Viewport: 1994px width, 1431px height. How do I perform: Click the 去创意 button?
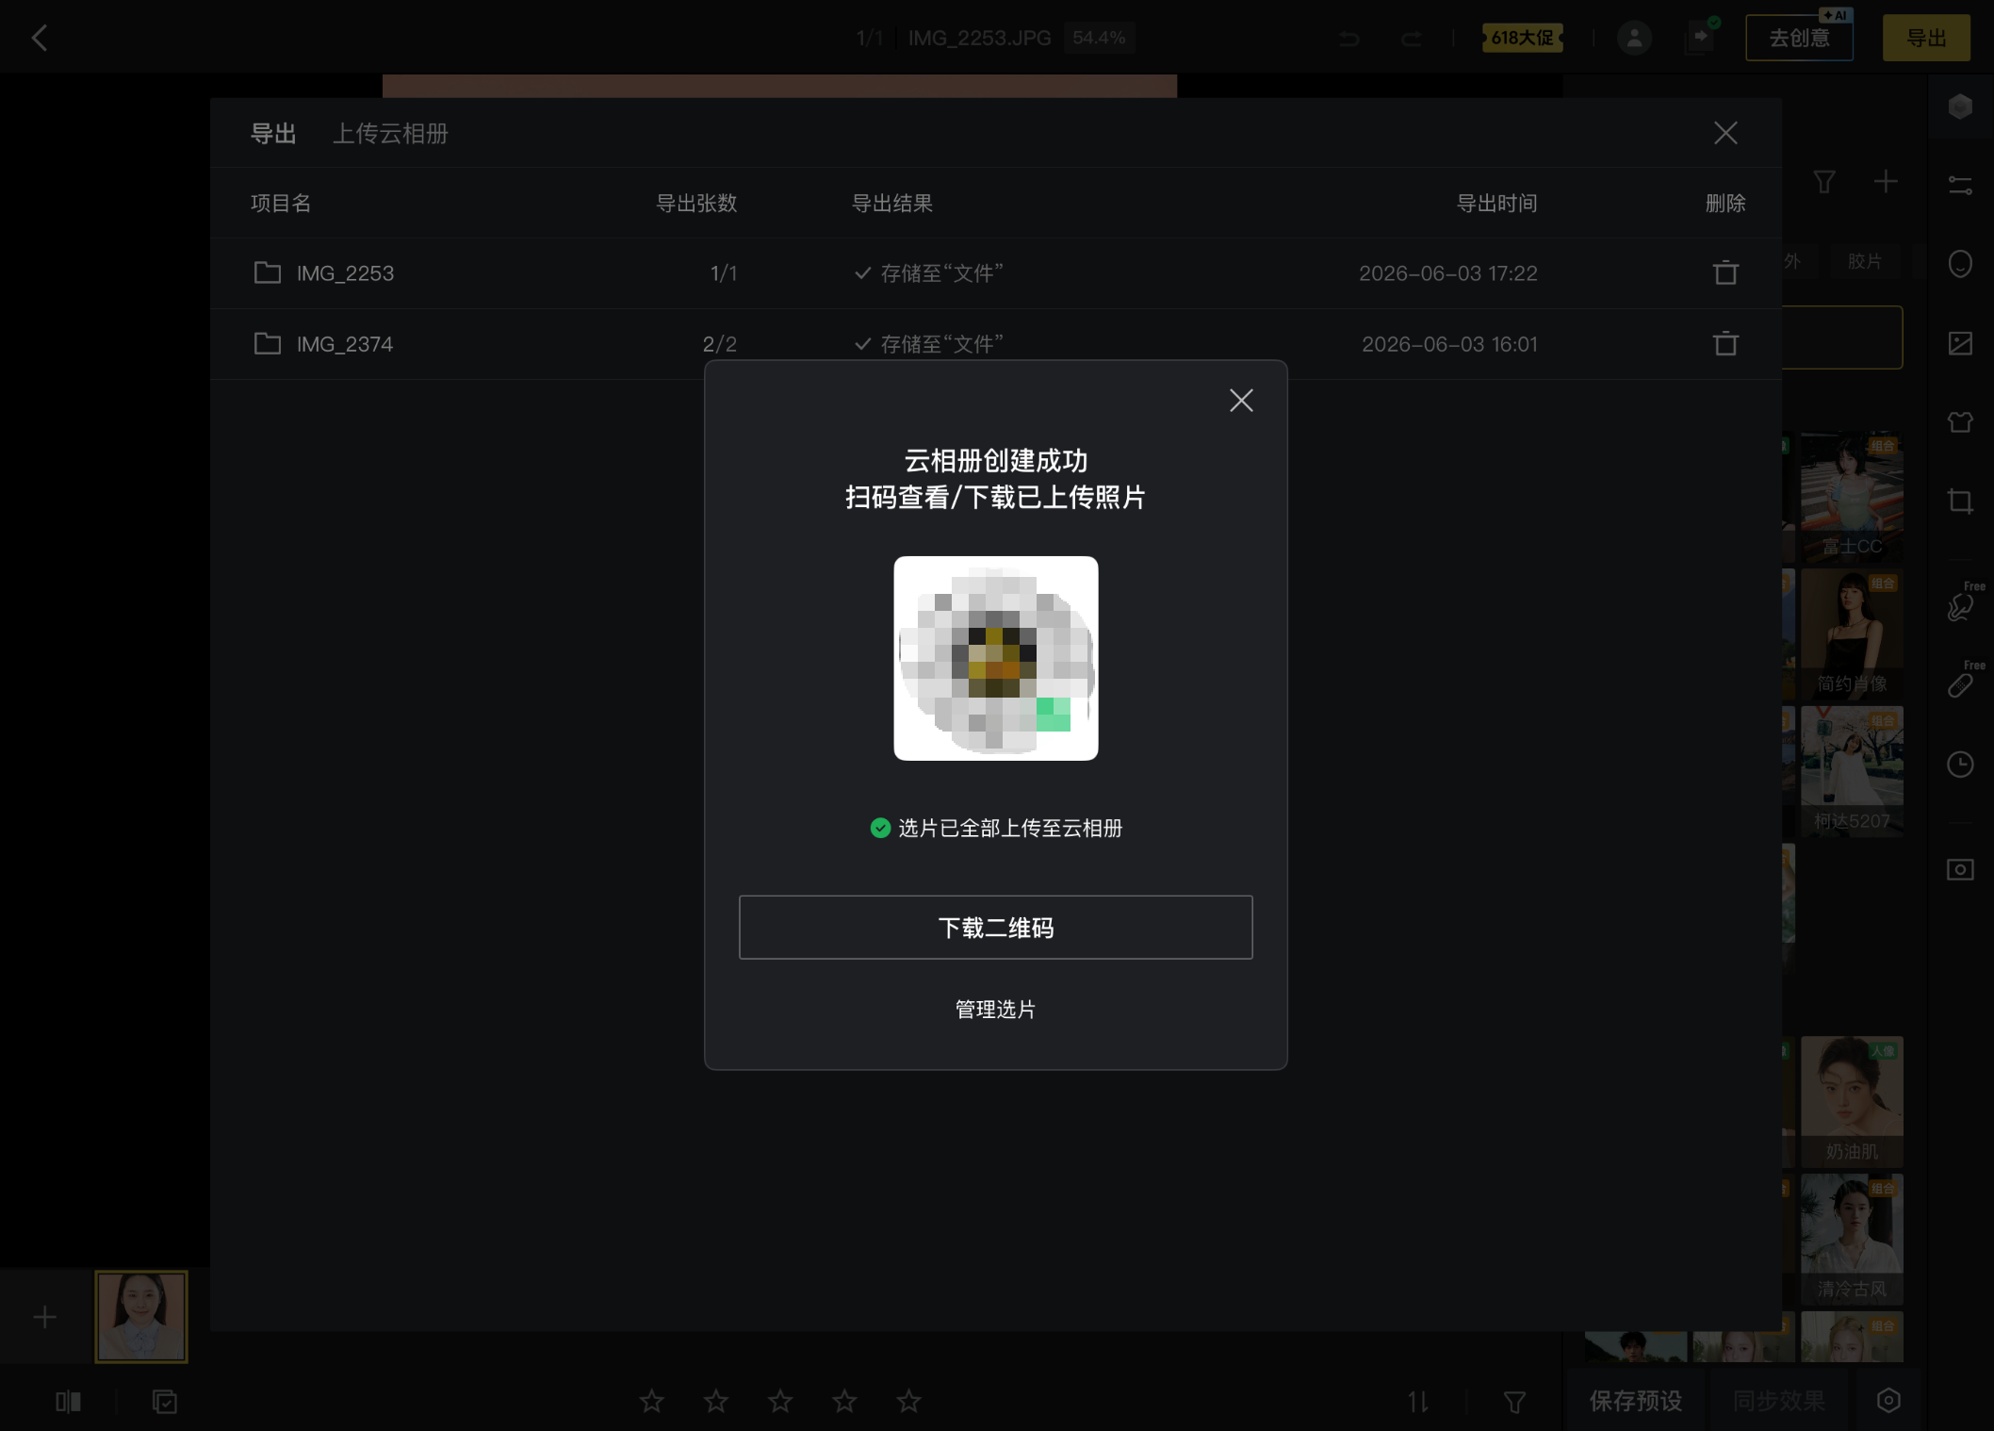[1799, 38]
